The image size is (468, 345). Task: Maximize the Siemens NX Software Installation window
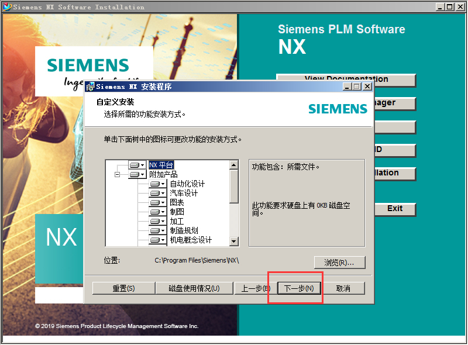point(449,6)
